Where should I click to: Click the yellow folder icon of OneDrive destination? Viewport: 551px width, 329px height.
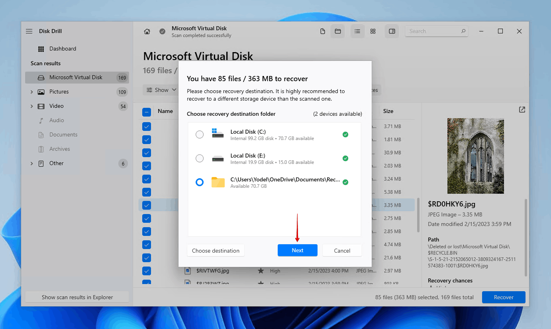[218, 182]
